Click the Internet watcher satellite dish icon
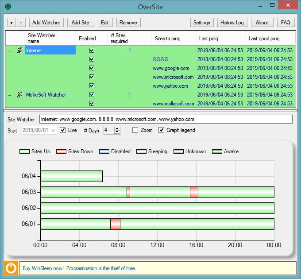The image size is (301, 279). click(x=19, y=50)
